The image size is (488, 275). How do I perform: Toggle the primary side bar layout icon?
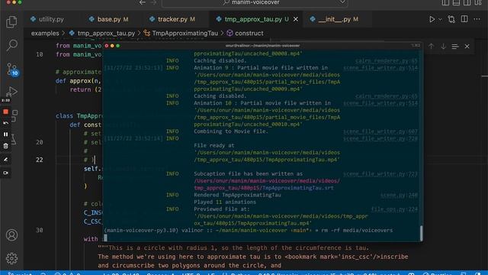[445, 2]
